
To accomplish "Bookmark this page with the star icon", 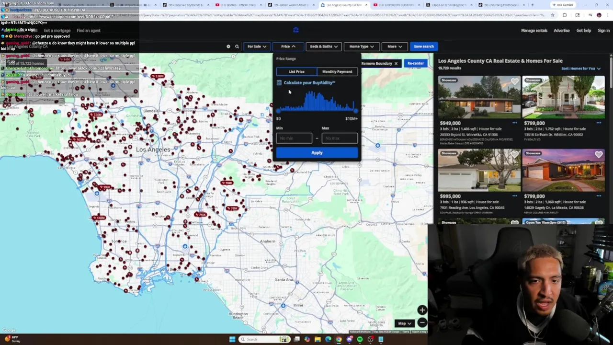I will 552,15.
